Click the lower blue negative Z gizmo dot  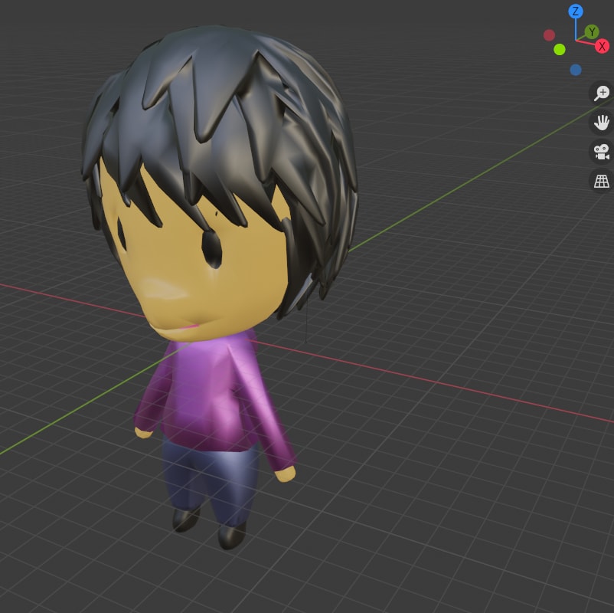(576, 70)
